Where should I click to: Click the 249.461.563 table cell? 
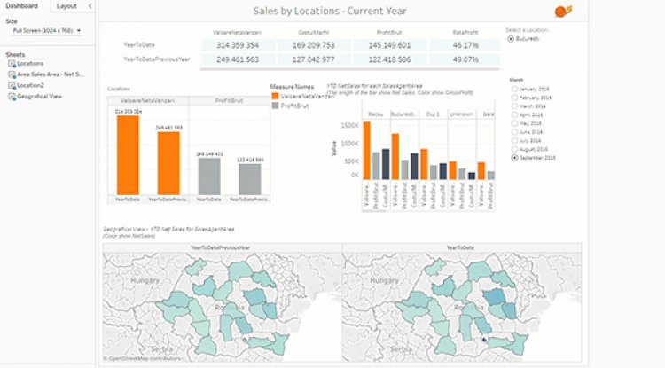tap(238, 59)
